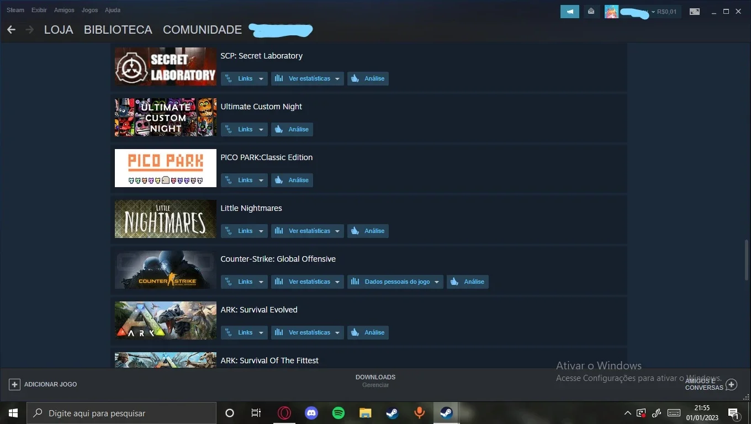Click Windows Start button

pos(13,413)
